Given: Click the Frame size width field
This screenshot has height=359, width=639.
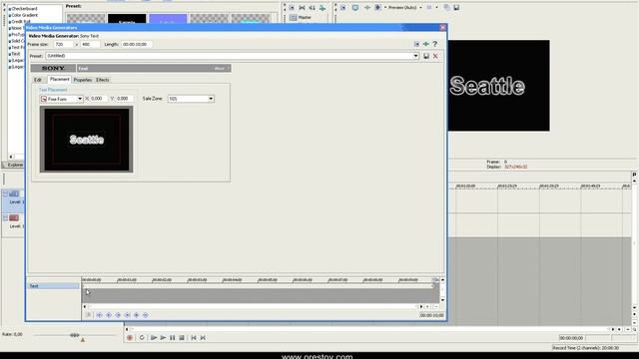Looking at the screenshot, I should [63, 44].
